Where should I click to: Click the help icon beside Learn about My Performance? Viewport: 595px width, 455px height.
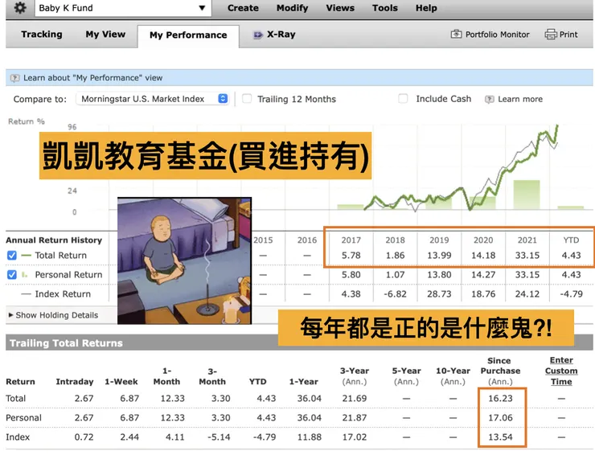pos(14,78)
